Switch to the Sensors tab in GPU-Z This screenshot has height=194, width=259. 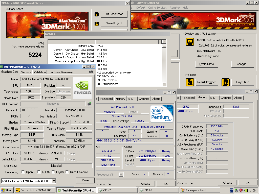(x=26, y=72)
